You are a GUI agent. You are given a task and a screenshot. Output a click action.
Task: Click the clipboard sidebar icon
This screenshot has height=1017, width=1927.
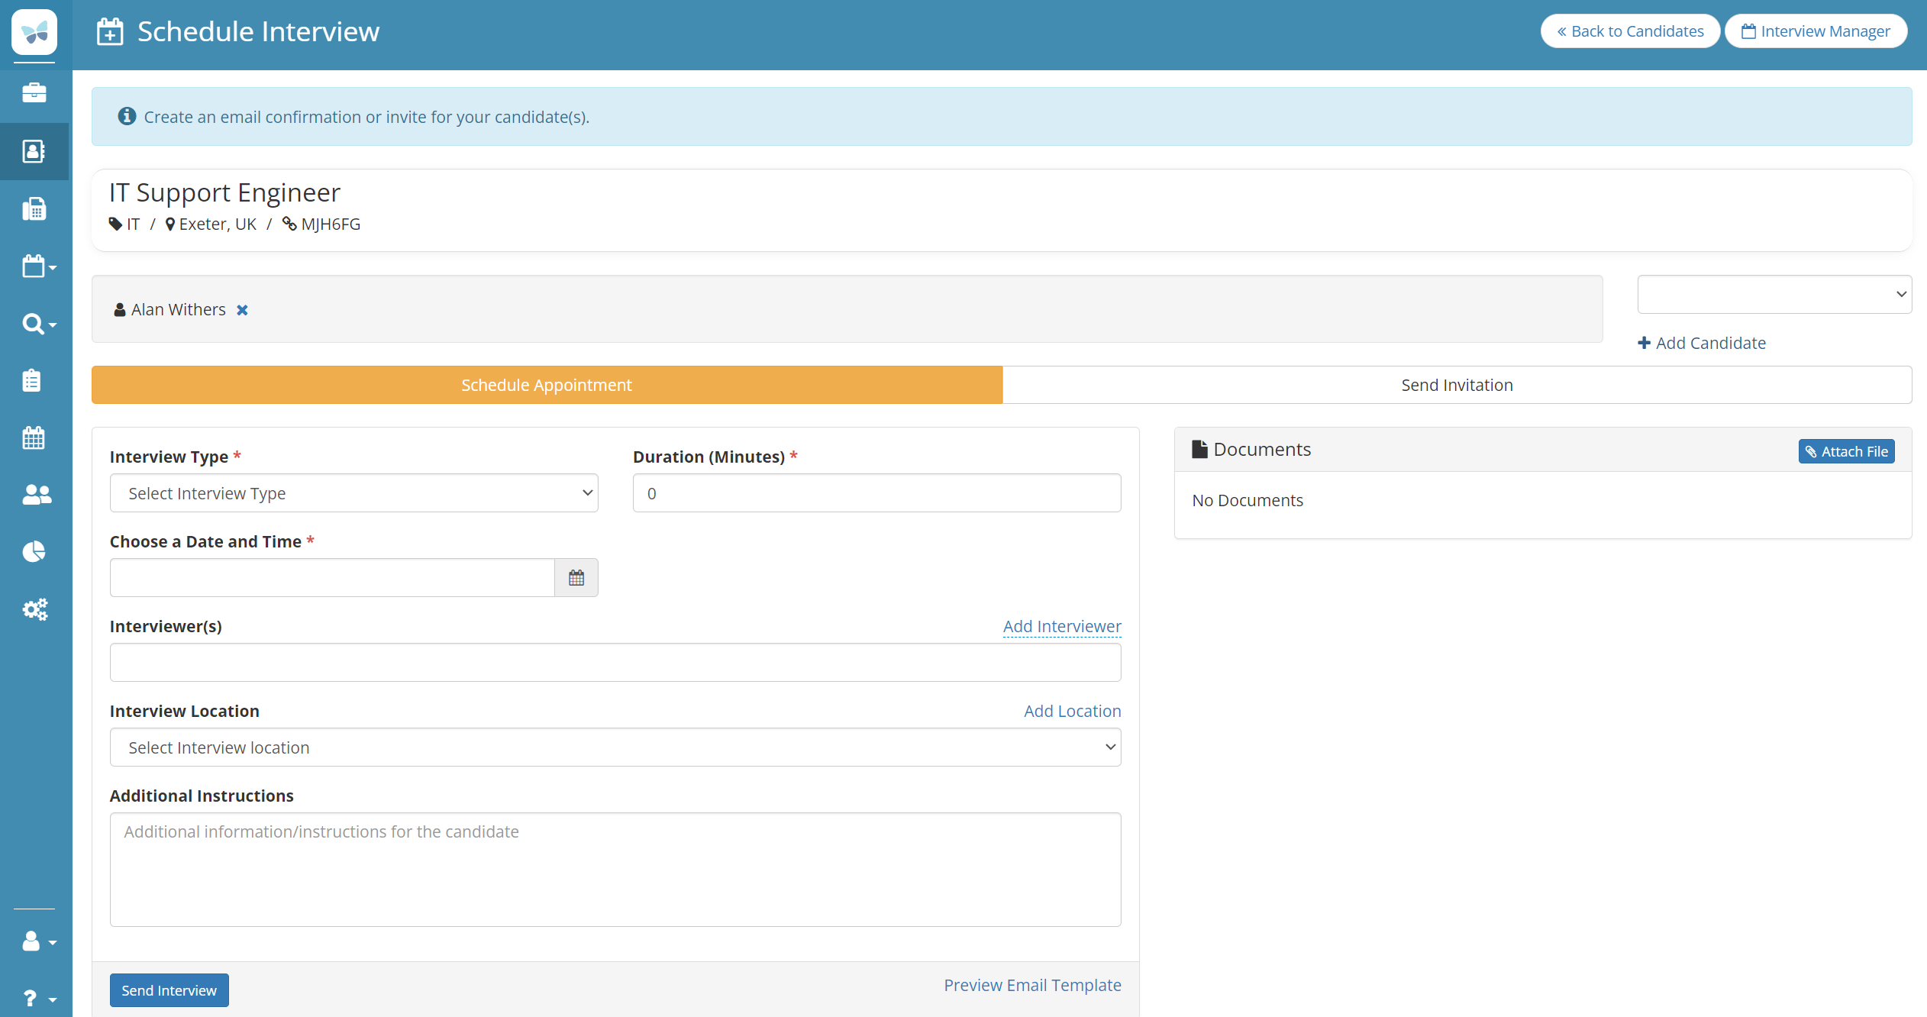32,380
